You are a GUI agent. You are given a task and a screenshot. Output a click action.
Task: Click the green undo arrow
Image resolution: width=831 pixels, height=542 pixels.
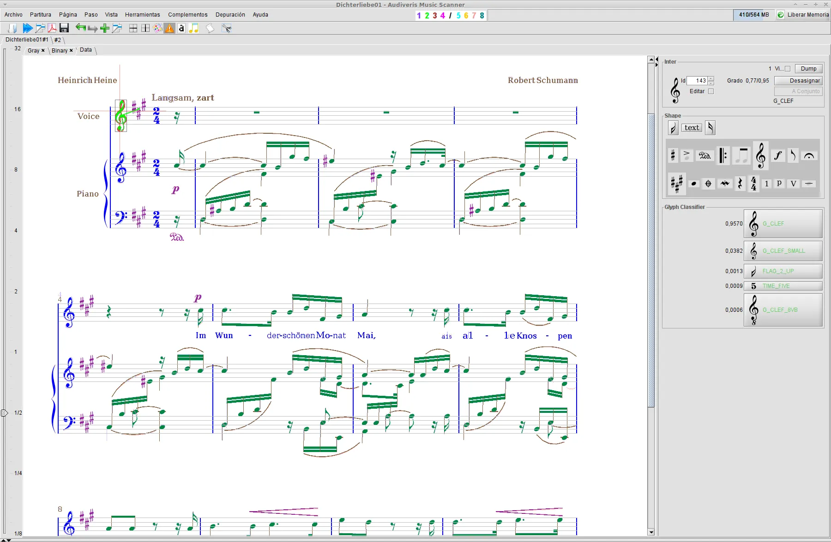[x=81, y=28]
